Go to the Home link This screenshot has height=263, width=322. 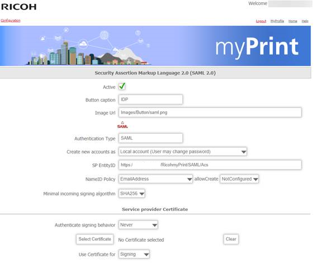tap(292, 21)
